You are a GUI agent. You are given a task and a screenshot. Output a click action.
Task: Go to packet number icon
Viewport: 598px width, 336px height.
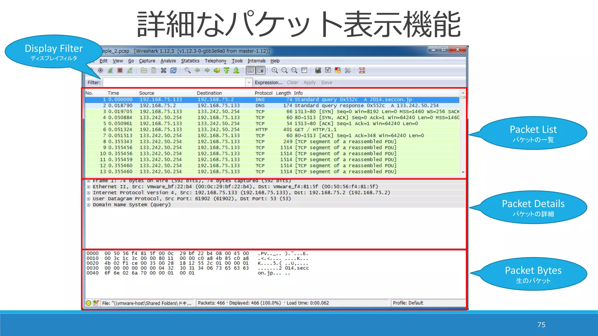[217, 70]
